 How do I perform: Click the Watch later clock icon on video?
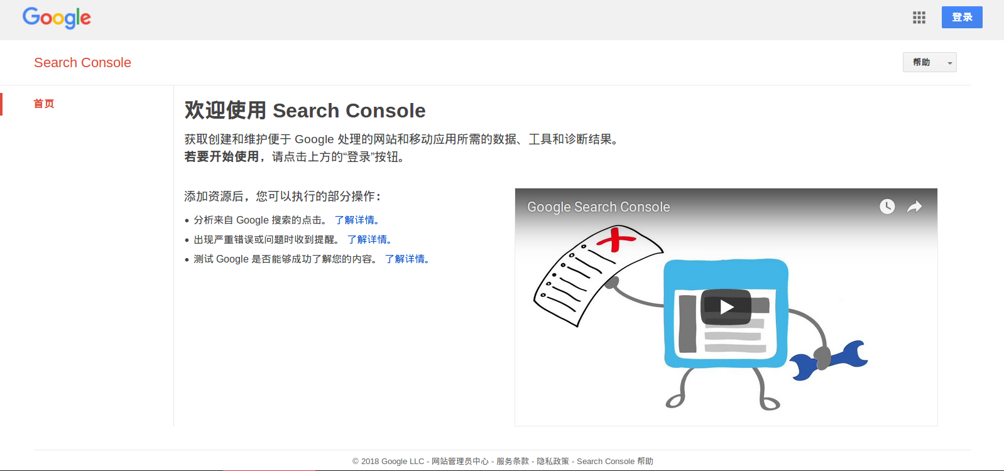(887, 207)
